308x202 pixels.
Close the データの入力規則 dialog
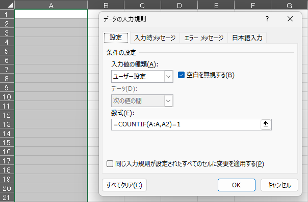coord(290,19)
